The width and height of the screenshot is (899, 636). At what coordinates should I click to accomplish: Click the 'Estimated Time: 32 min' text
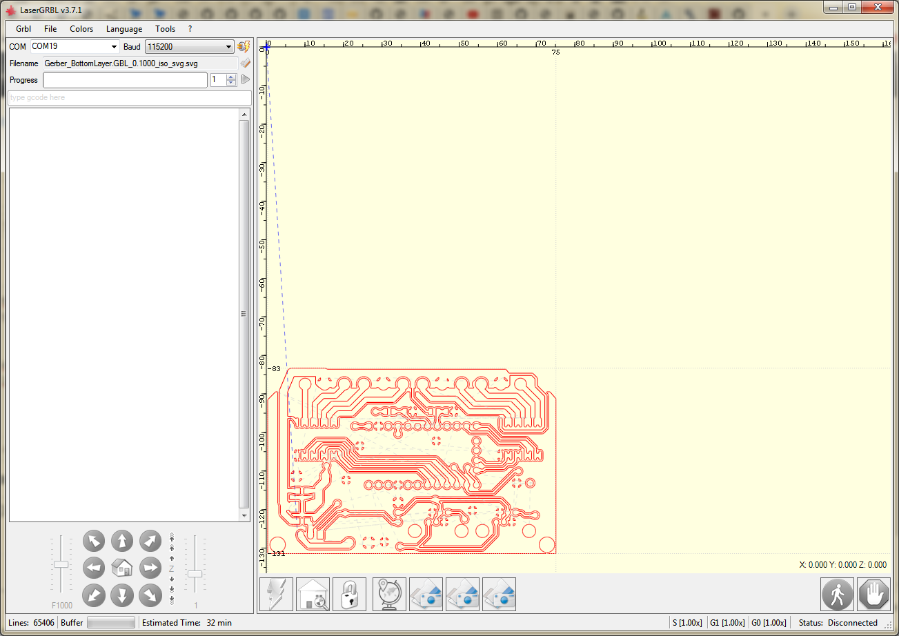click(186, 623)
